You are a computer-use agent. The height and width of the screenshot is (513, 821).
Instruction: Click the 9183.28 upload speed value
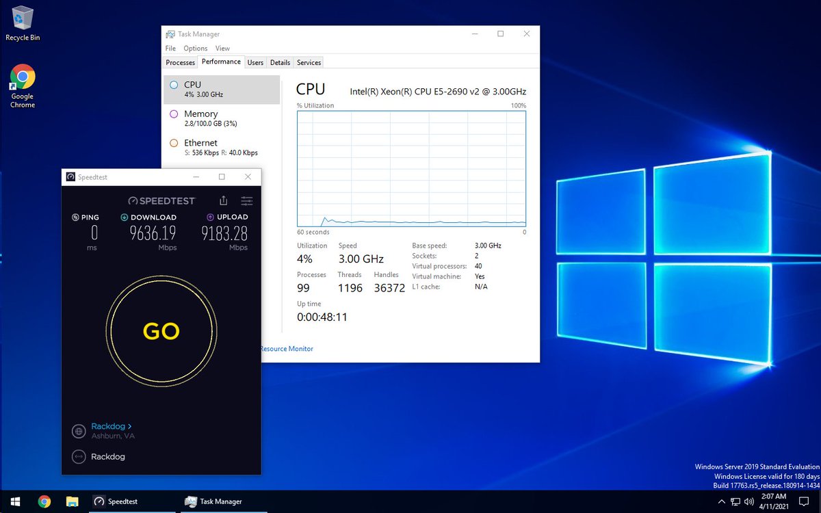(224, 234)
